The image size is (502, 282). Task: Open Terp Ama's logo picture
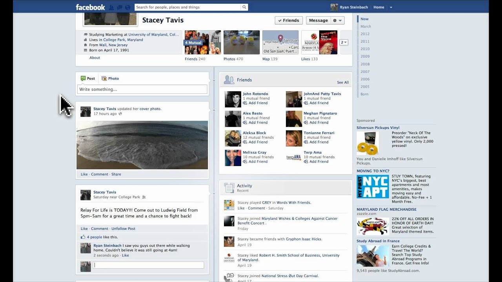(294, 158)
